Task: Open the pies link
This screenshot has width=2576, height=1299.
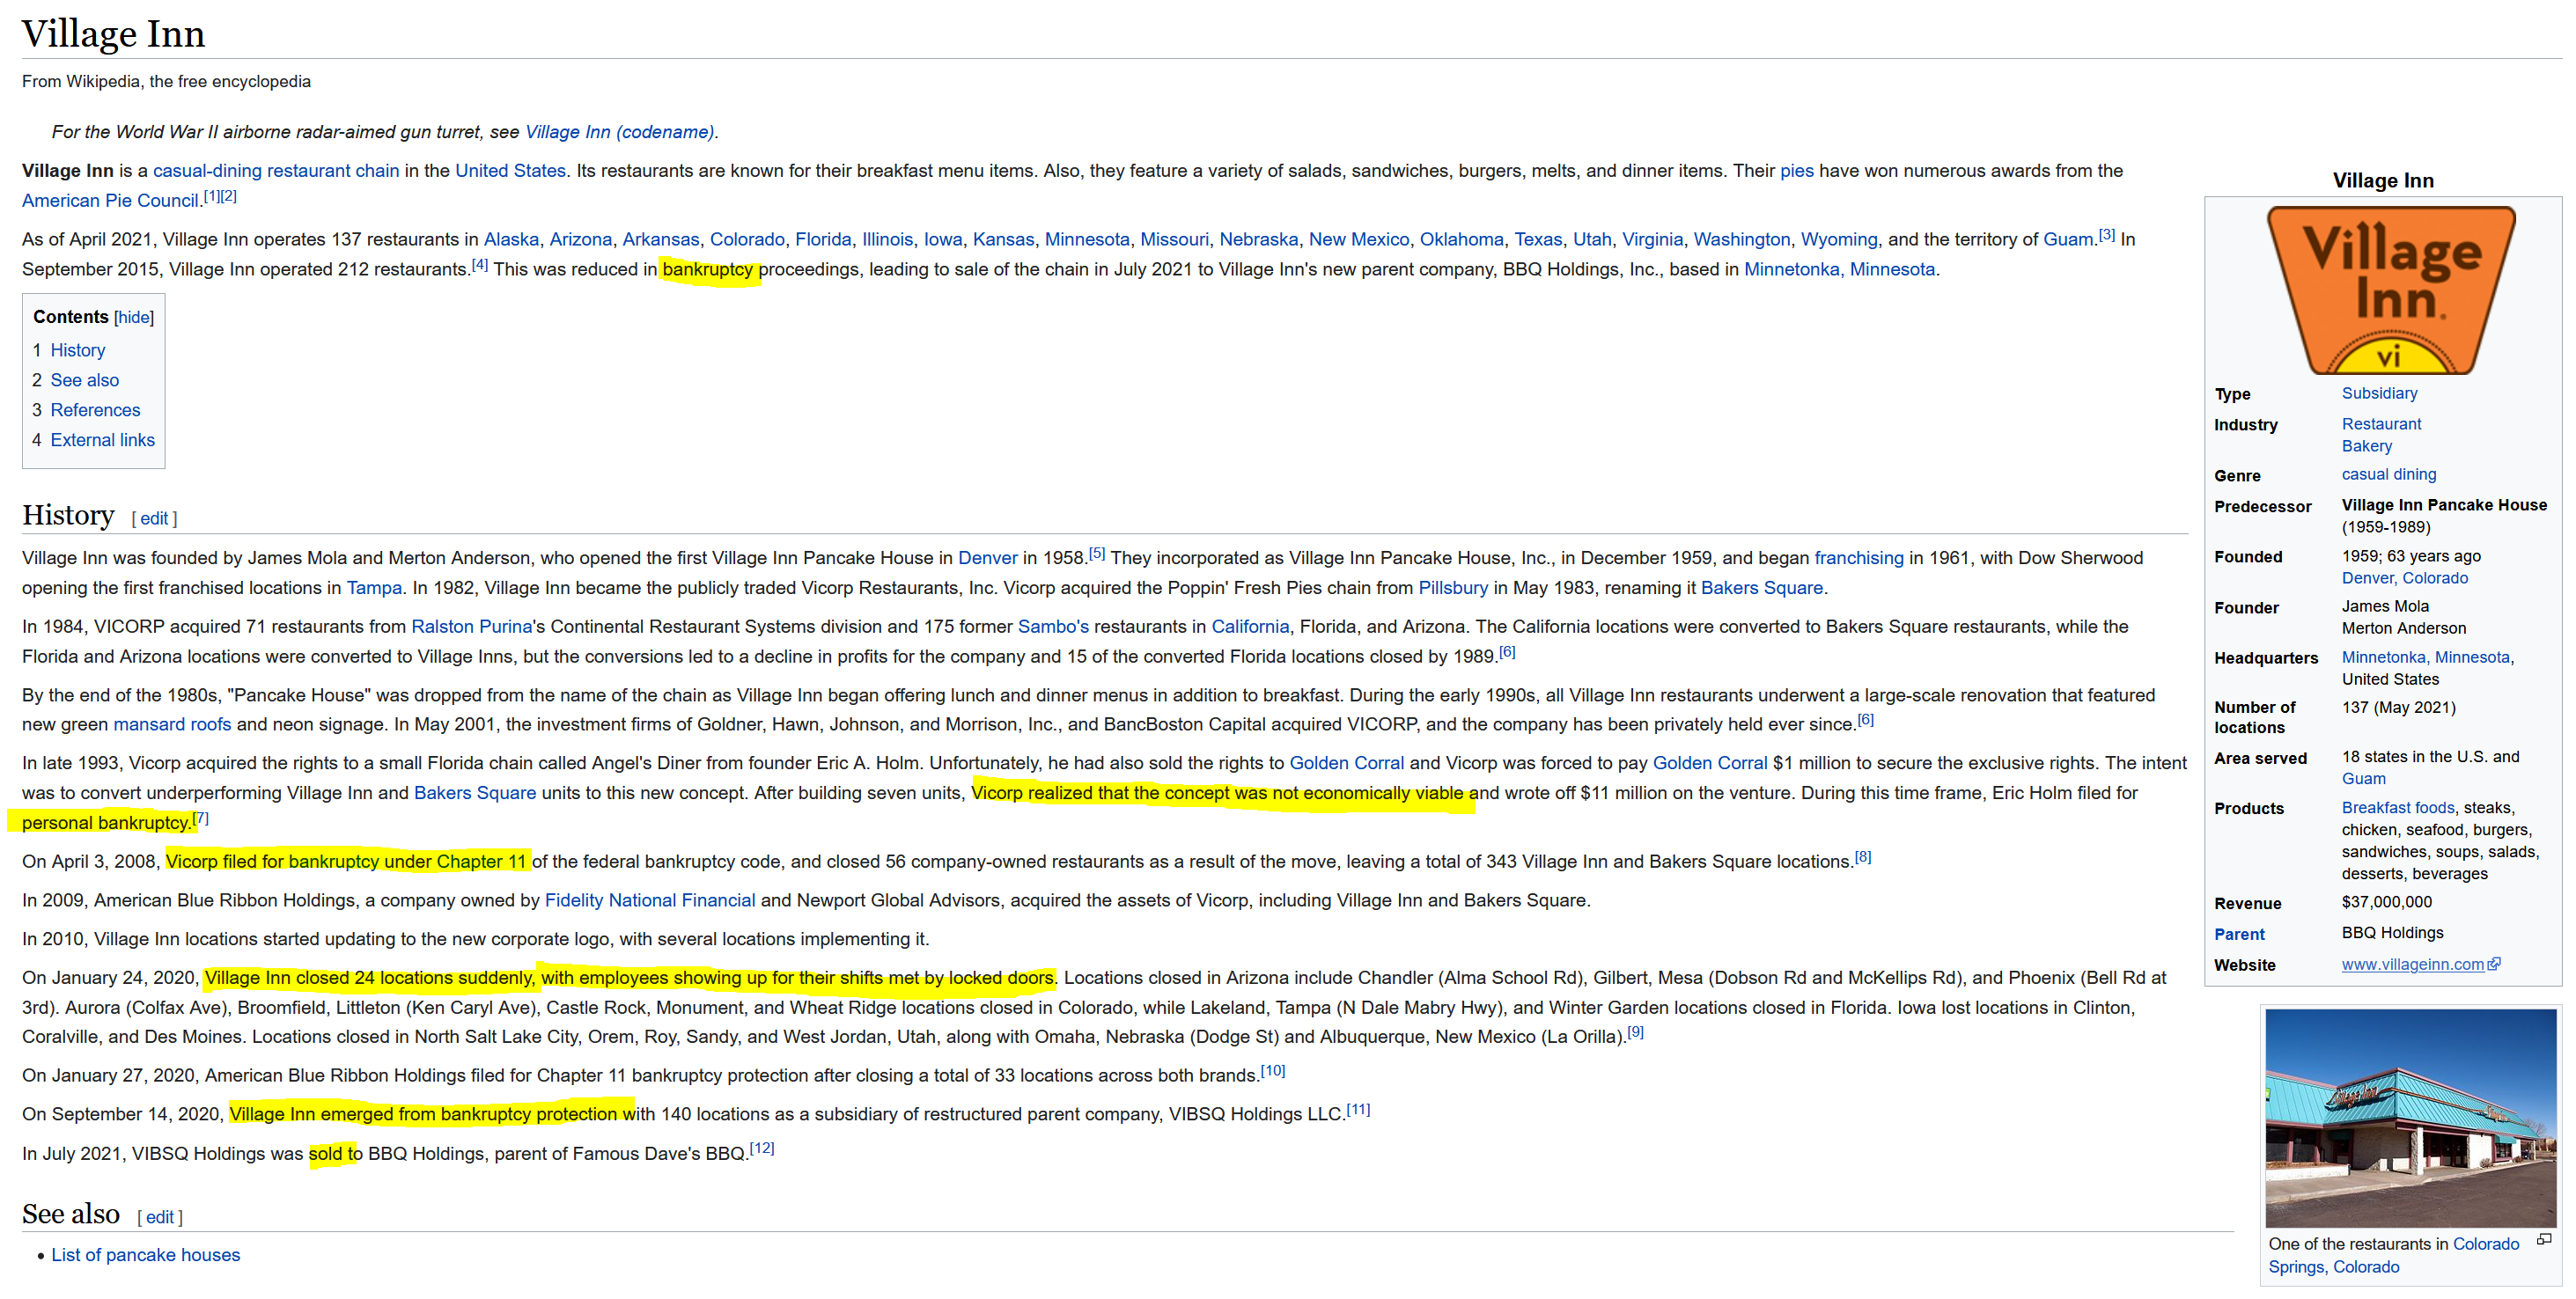Action: point(1796,171)
